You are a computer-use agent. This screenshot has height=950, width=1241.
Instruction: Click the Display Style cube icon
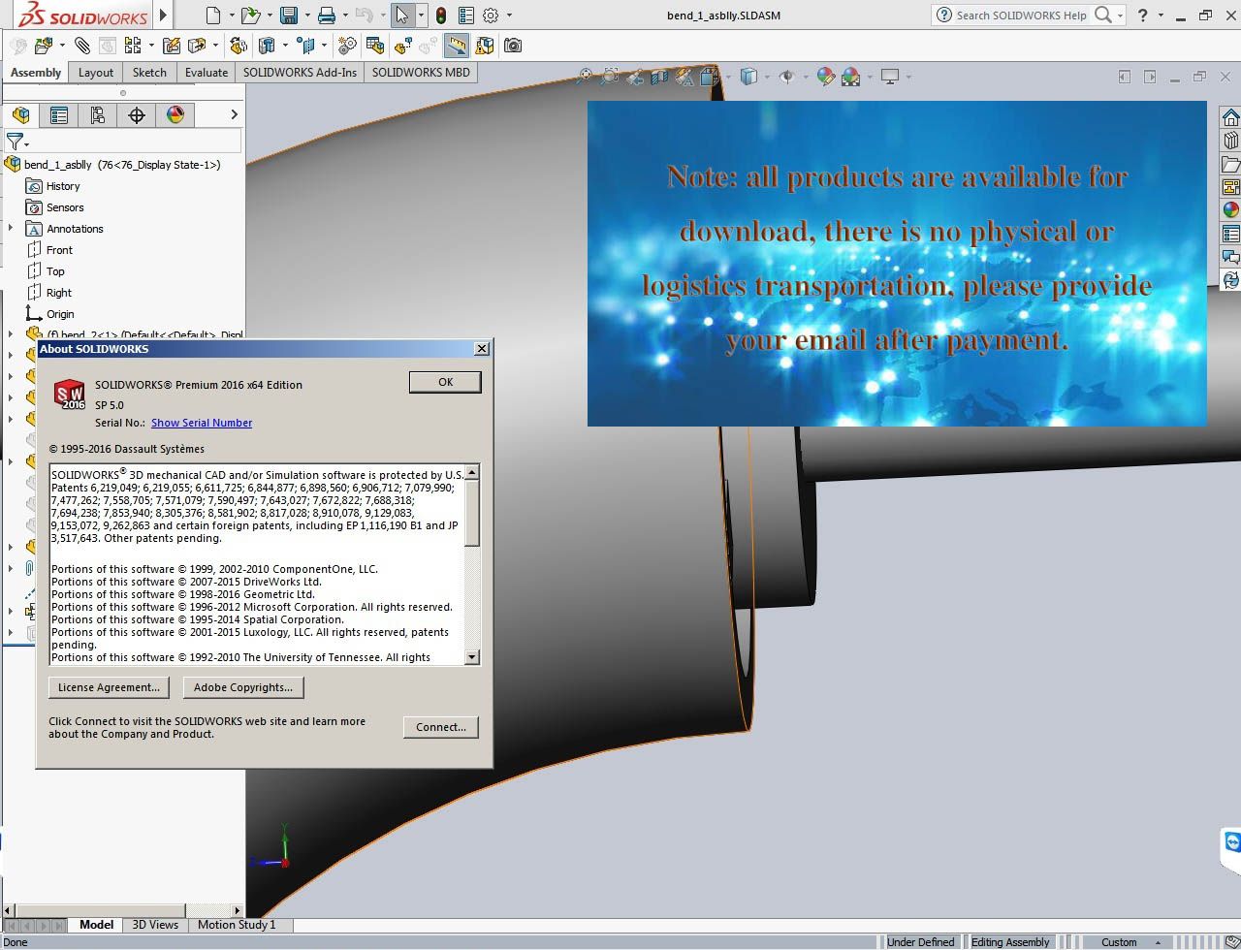coord(748,76)
